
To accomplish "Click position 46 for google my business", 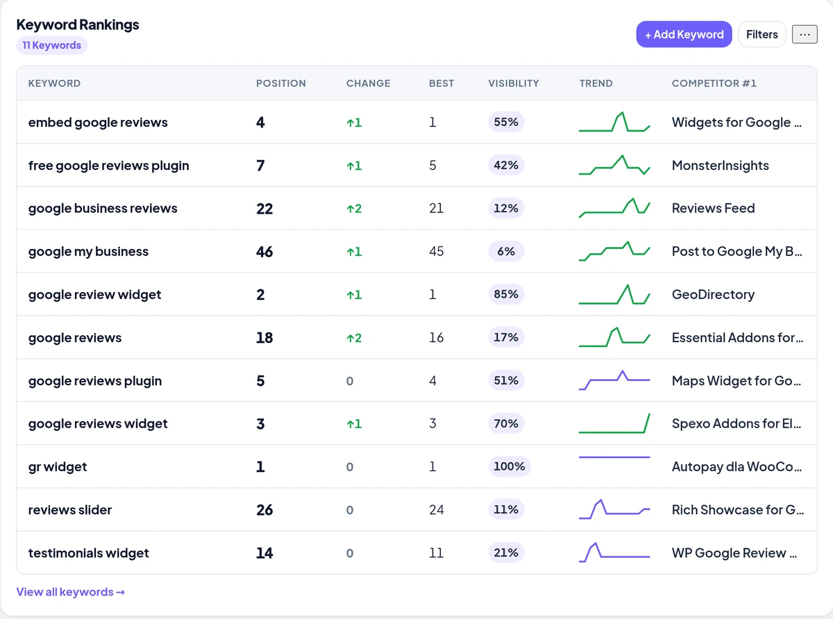I will (264, 251).
